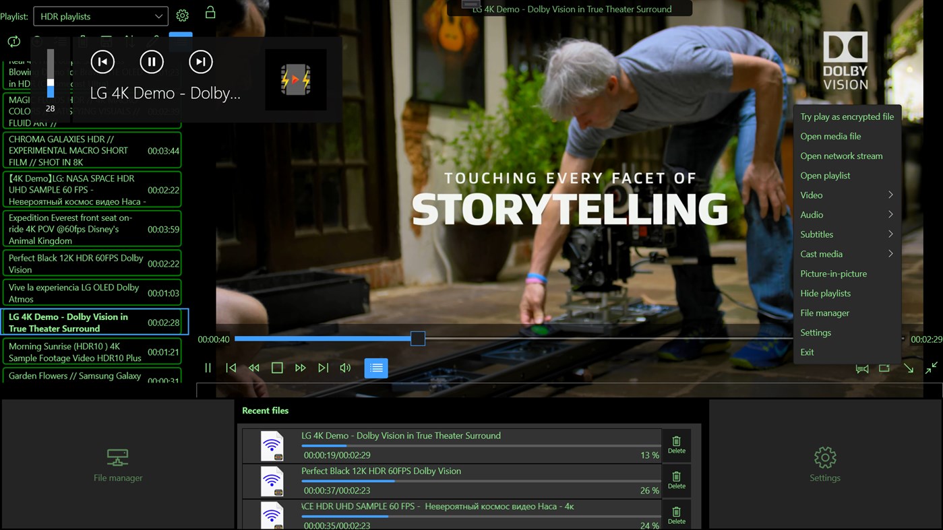Image resolution: width=943 pixels, height=530 pixels.
Task: Click the save playlist icon
Action: point(106,40)
